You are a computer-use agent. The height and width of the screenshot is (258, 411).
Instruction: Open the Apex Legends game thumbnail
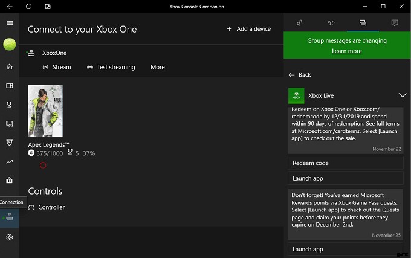coord(45,111)
